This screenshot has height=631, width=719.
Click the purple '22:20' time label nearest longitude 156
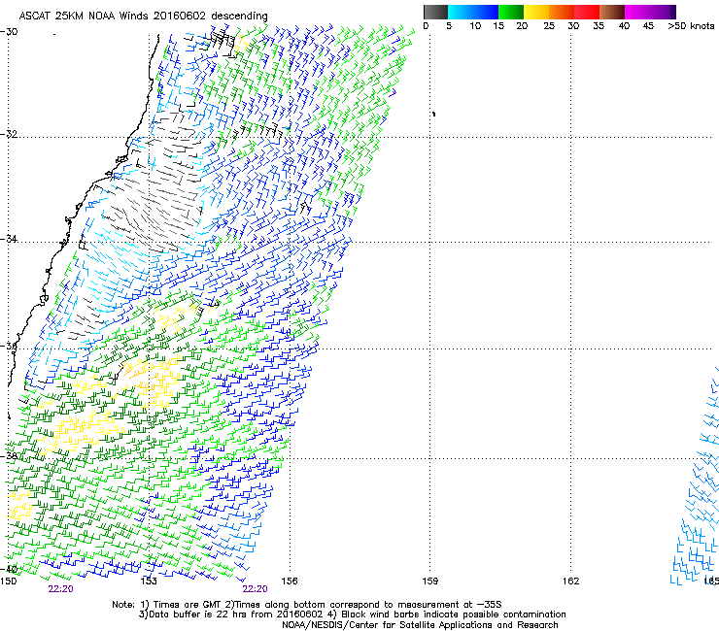click(x=255, y=589)
